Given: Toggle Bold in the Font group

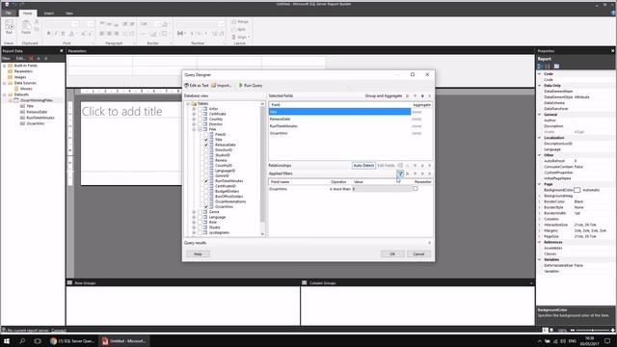Looking at the screenshot, I should click(49, 34).
